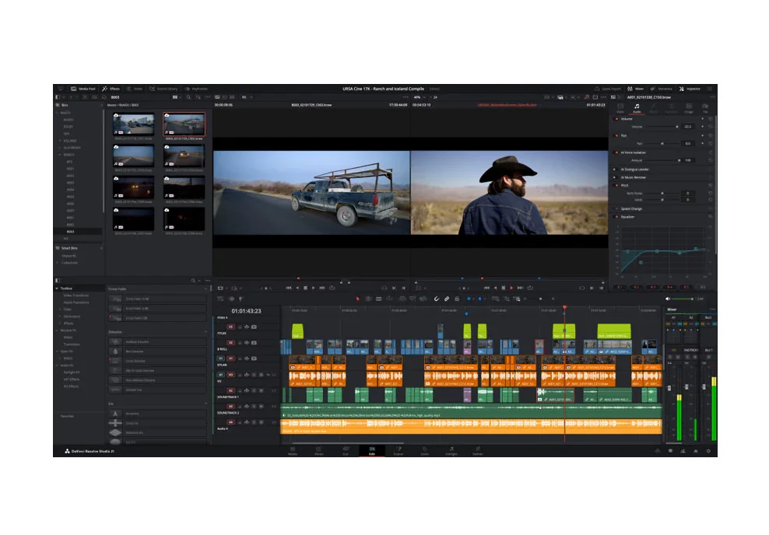Select the B003 bin

[70, 231]
